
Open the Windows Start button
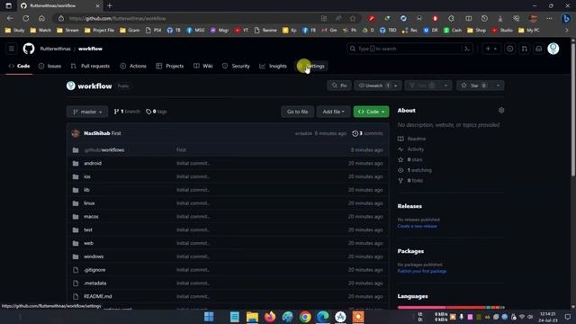point(209,317)
